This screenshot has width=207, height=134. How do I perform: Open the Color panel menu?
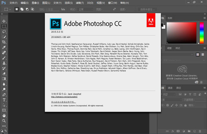[x=205, y=18]
